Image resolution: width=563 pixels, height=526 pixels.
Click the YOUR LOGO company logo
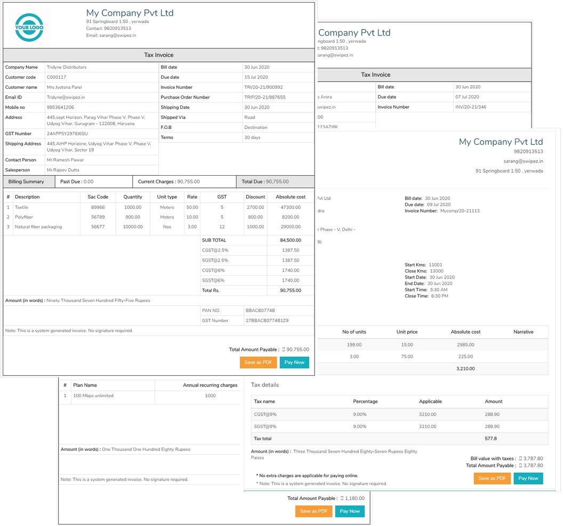coord(28,27)
